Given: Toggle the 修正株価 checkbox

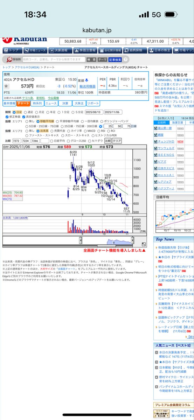Looking at the screenshot, I should tap(7, 117).
